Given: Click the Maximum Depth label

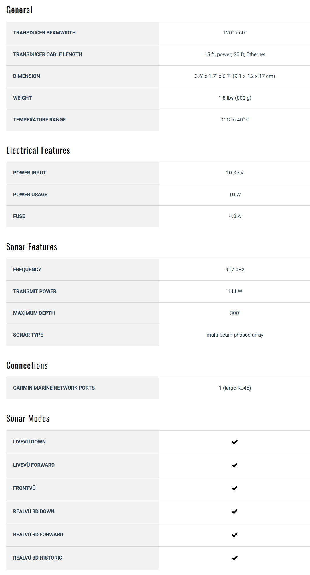Looking at the screenshot, I should point(34,313).
